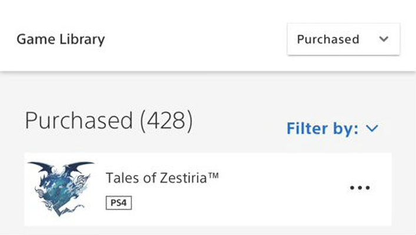Click the Tales of Zestiria dragon artwork
Screen dimensions: 416x235
tap(60, 188)
